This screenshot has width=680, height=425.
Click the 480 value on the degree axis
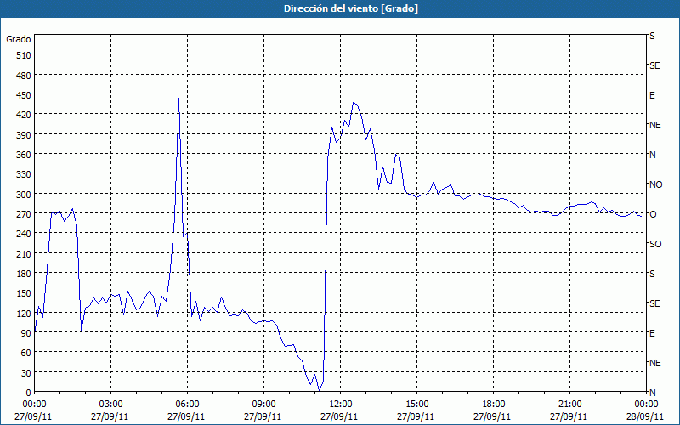pyautogui.click(x=24, y=76)
